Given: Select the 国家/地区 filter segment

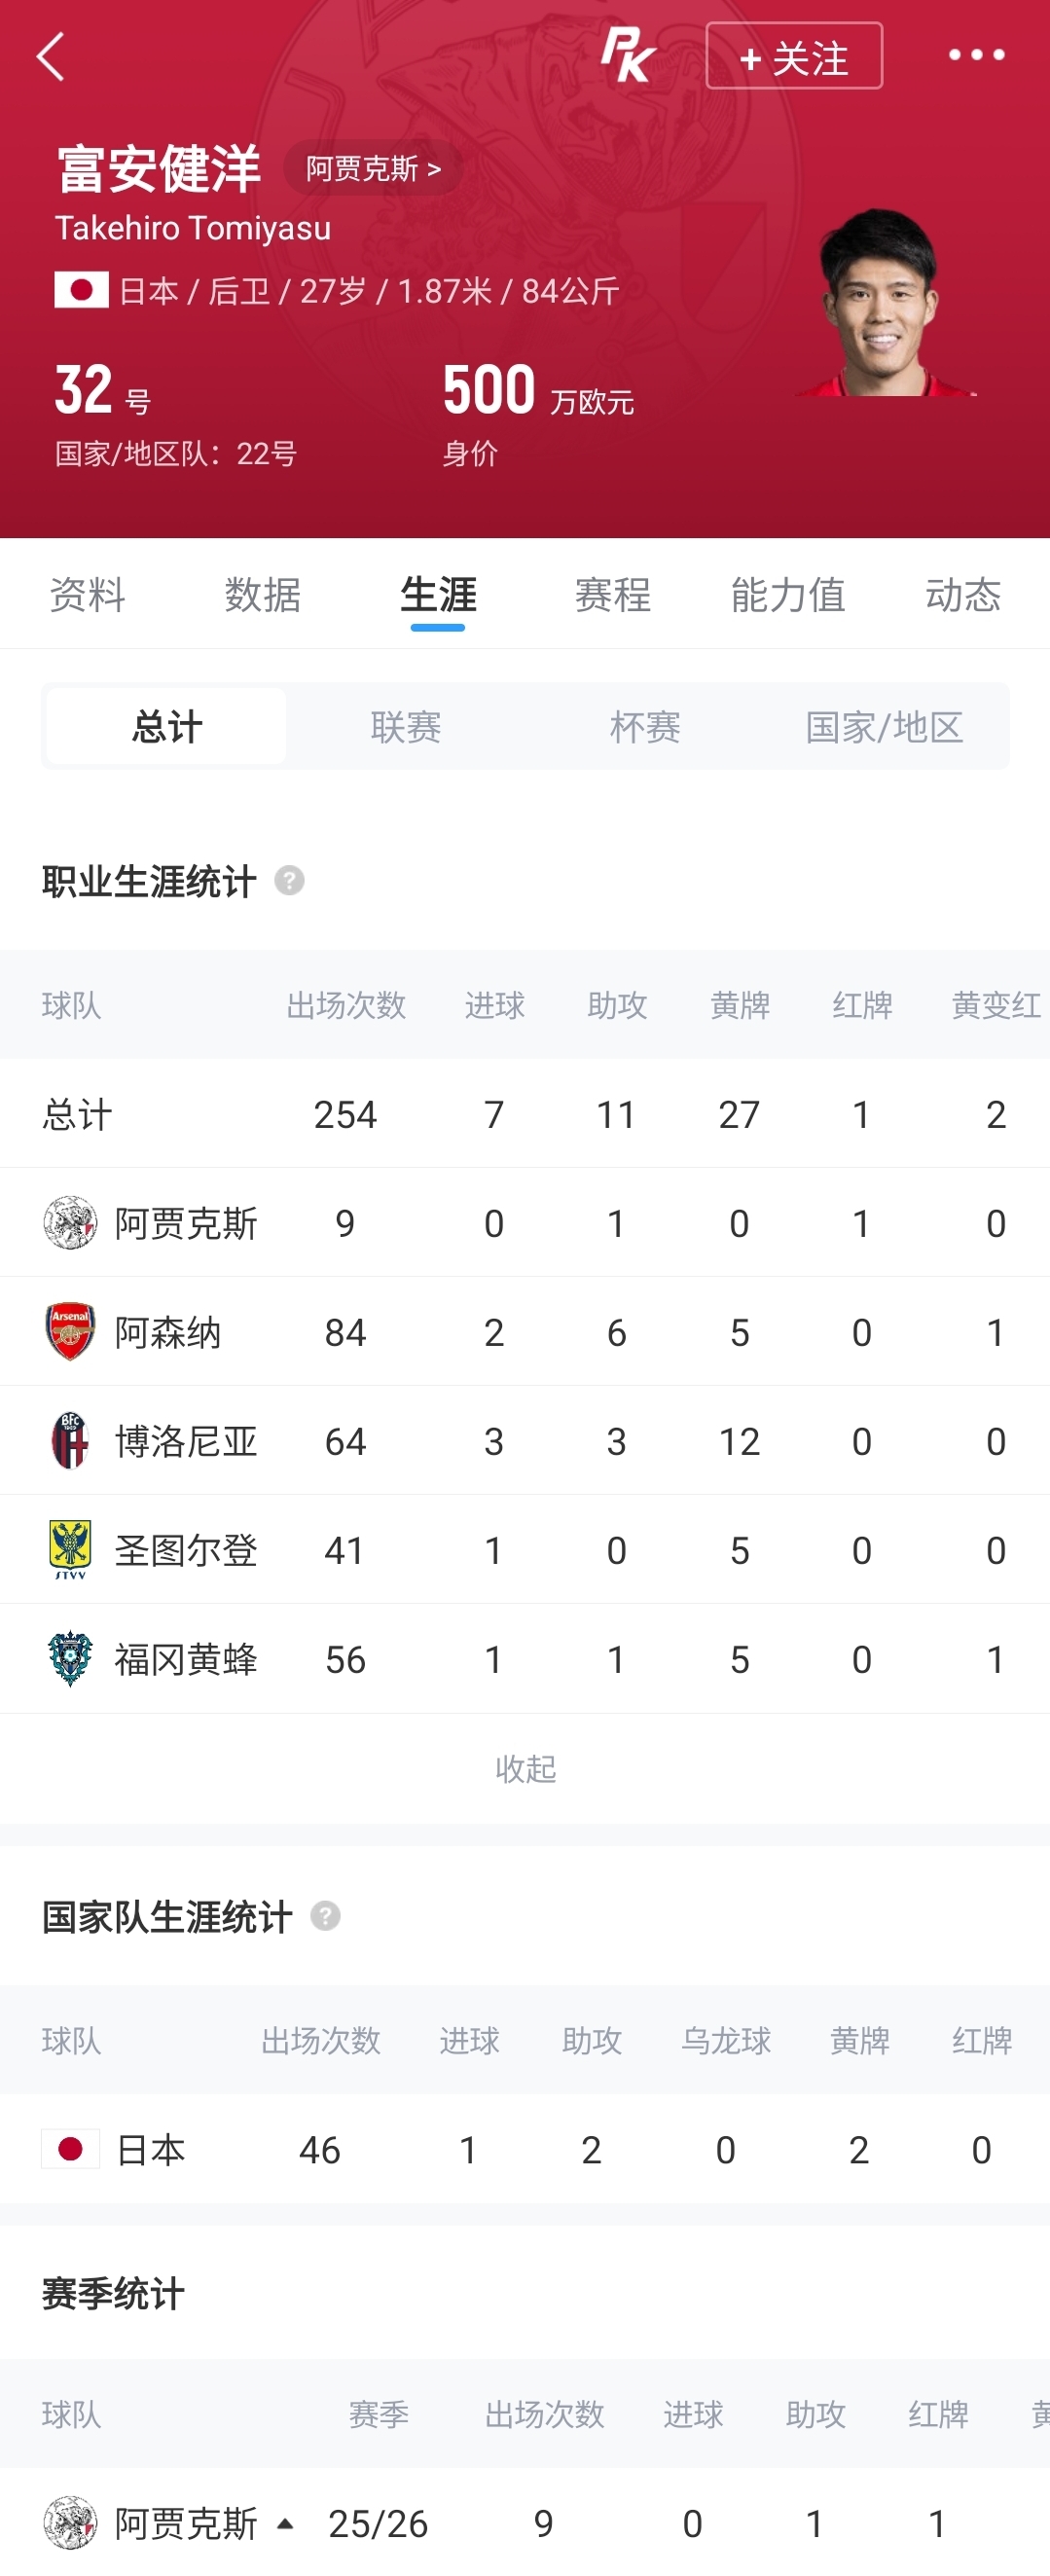Looking at the screenshot, I should [x=884, y=727].
